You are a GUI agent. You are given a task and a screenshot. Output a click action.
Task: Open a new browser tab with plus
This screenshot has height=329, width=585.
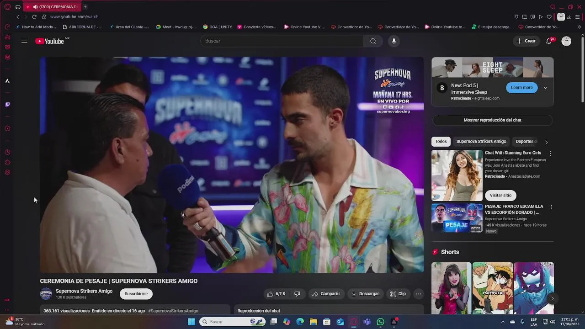pos(85,7)
